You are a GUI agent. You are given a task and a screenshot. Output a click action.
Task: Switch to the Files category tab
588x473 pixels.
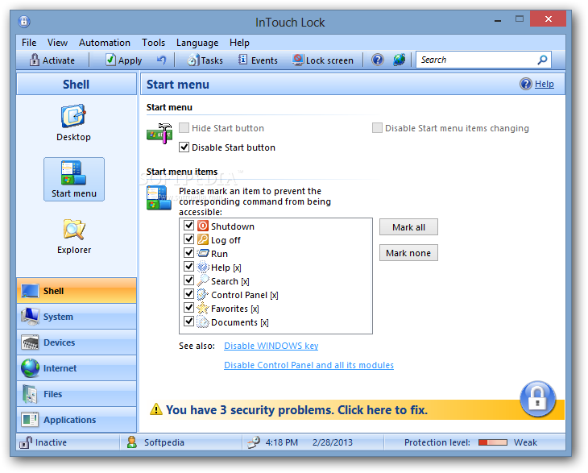pyautogui.click(x=77, y=394)
